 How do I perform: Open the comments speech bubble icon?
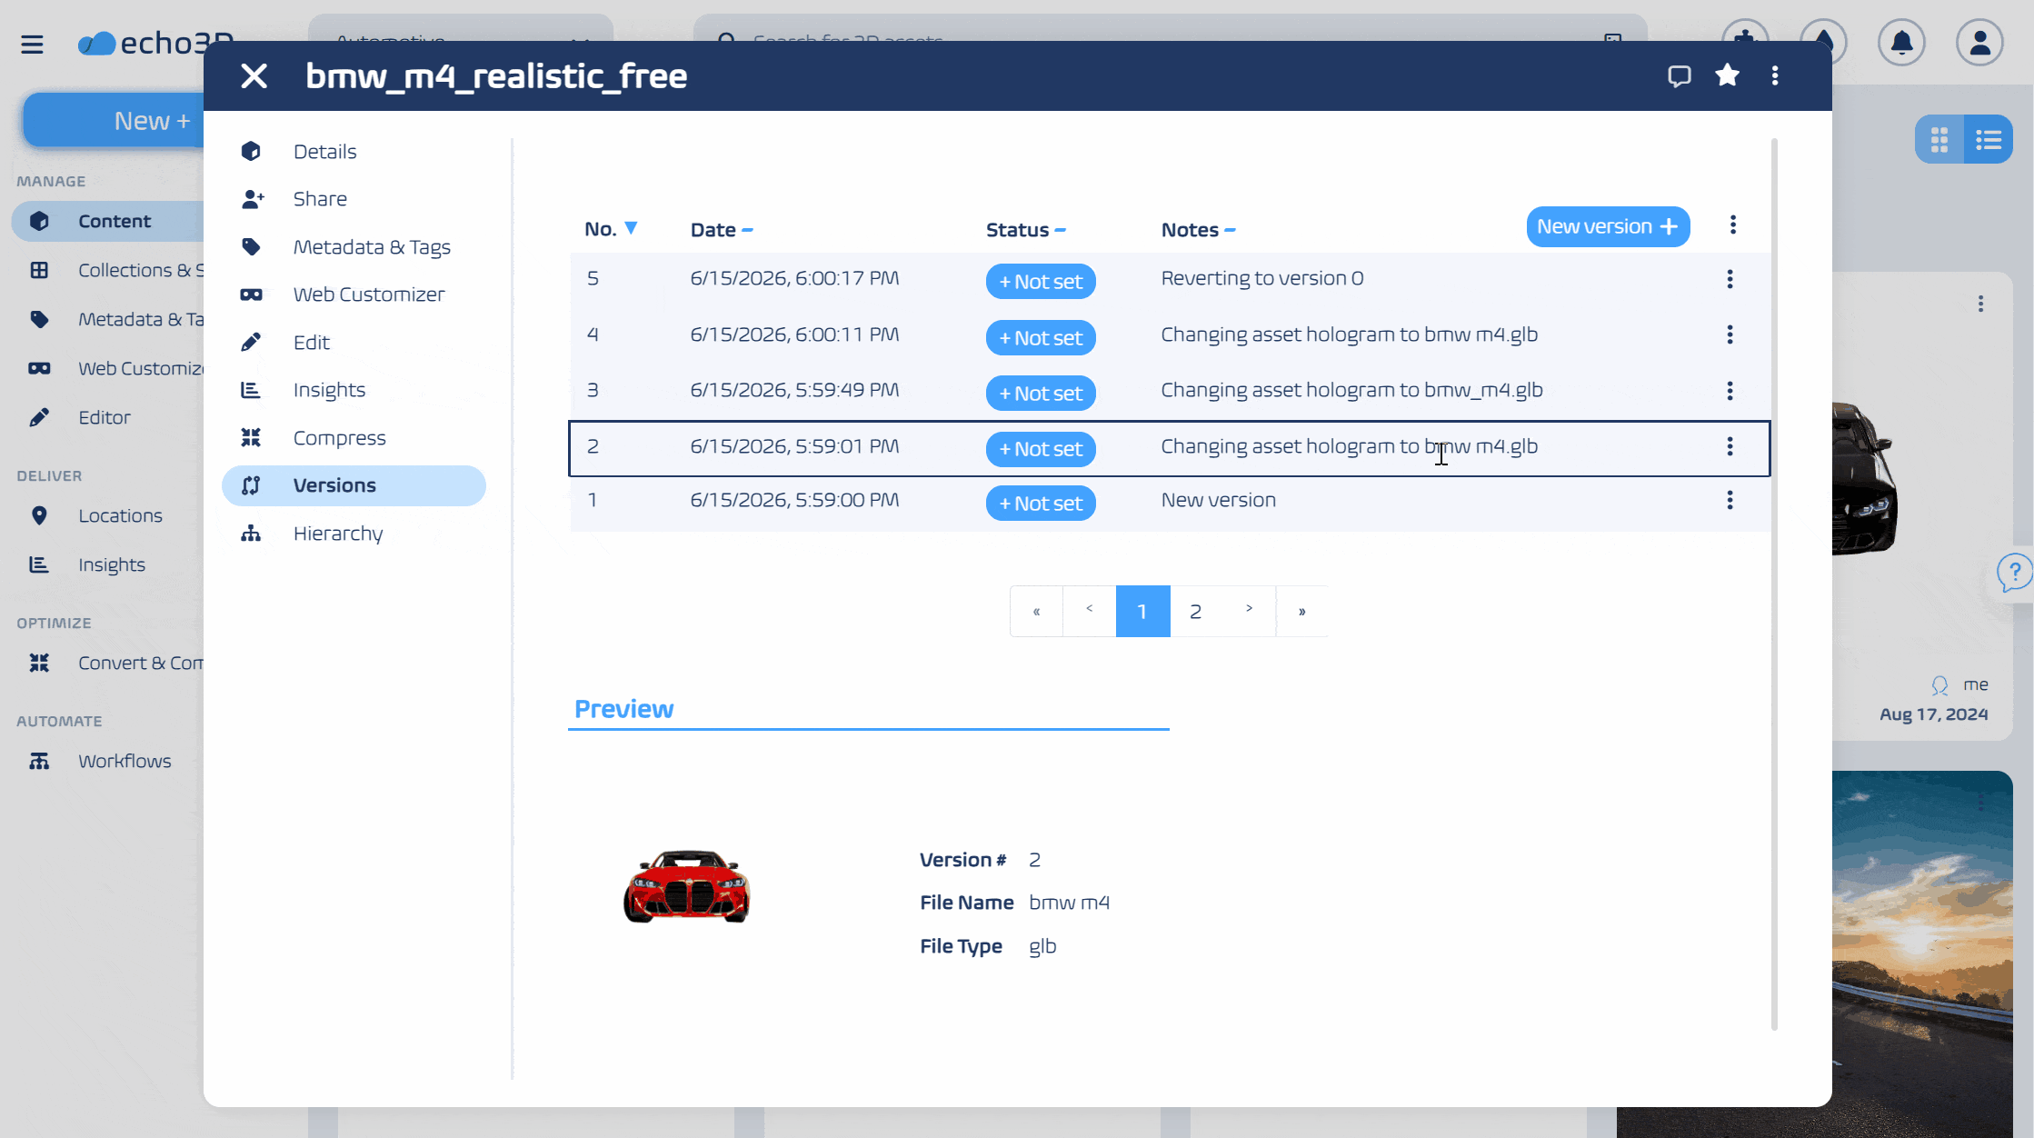pyautogui.click(x=1679, y=75)
